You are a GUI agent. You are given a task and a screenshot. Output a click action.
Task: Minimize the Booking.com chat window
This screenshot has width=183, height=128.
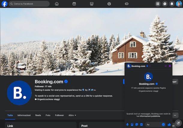[166, 66]
